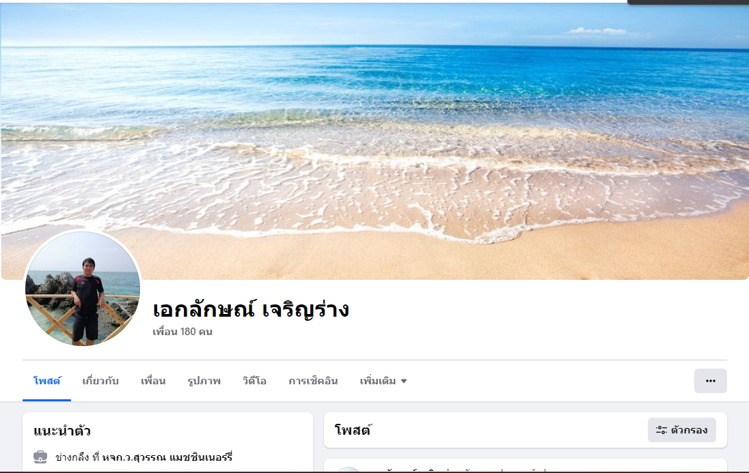Viewport: 749px width, 473px height.
Task: Expand the เพิ่มเติม dropdown arrow
Action: click(404, 382)
